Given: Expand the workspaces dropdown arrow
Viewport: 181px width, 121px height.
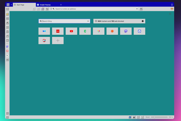Looking at the screenshot, I should tap(11, 5).
